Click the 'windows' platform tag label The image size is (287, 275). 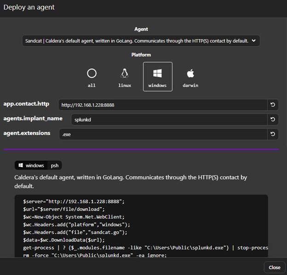point(35,165)
